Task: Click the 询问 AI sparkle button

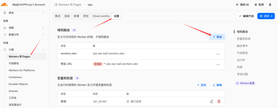Action: click(242, 5)
